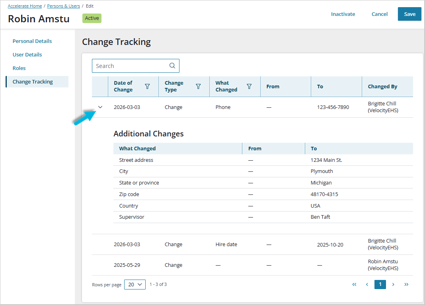Click the Save button
425x305 pixels.
pyautogui.click(x=409, y=14)
